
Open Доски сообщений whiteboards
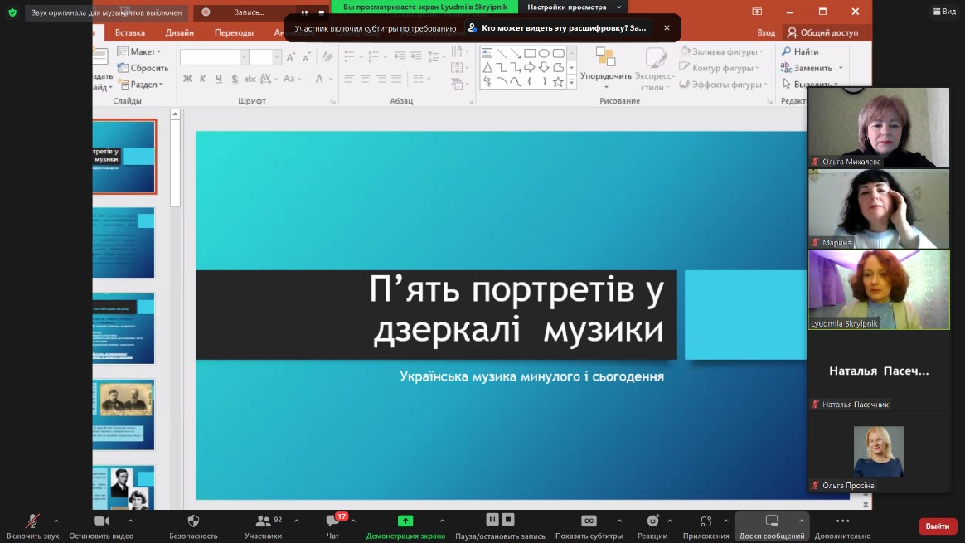(771, 527)
